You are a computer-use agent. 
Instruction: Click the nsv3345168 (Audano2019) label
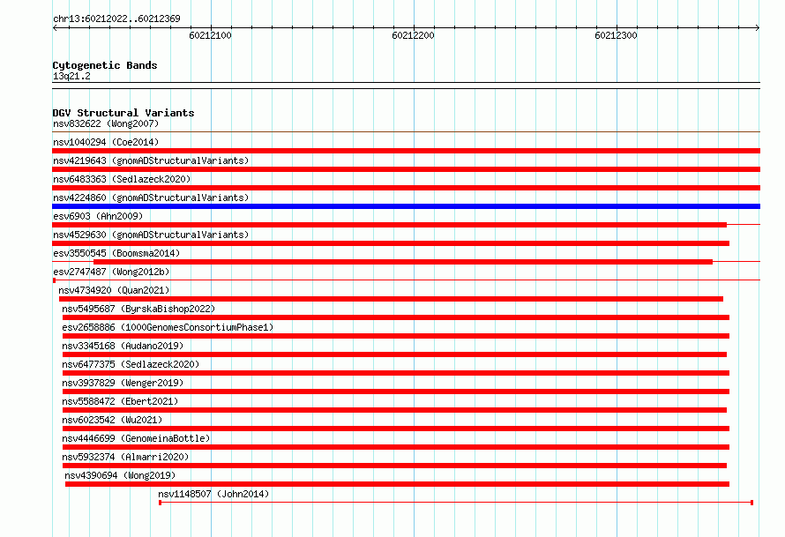click(123, 346)
